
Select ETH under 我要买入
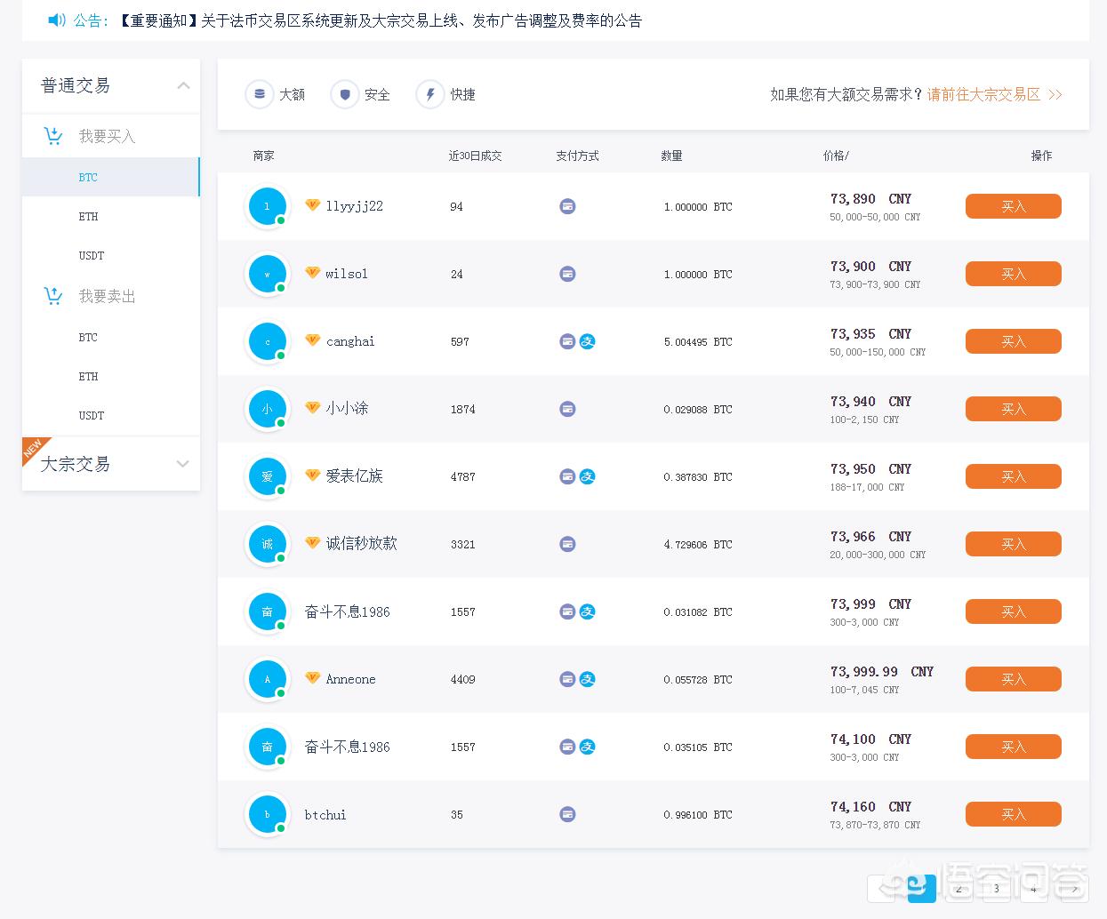(x=88, y=217)
